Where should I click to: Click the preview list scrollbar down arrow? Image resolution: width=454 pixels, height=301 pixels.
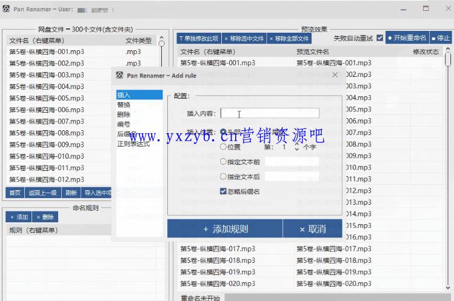point(448,288)
